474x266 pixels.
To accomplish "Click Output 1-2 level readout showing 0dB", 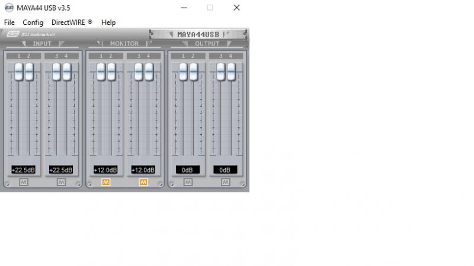I will (x=188, y=170).
